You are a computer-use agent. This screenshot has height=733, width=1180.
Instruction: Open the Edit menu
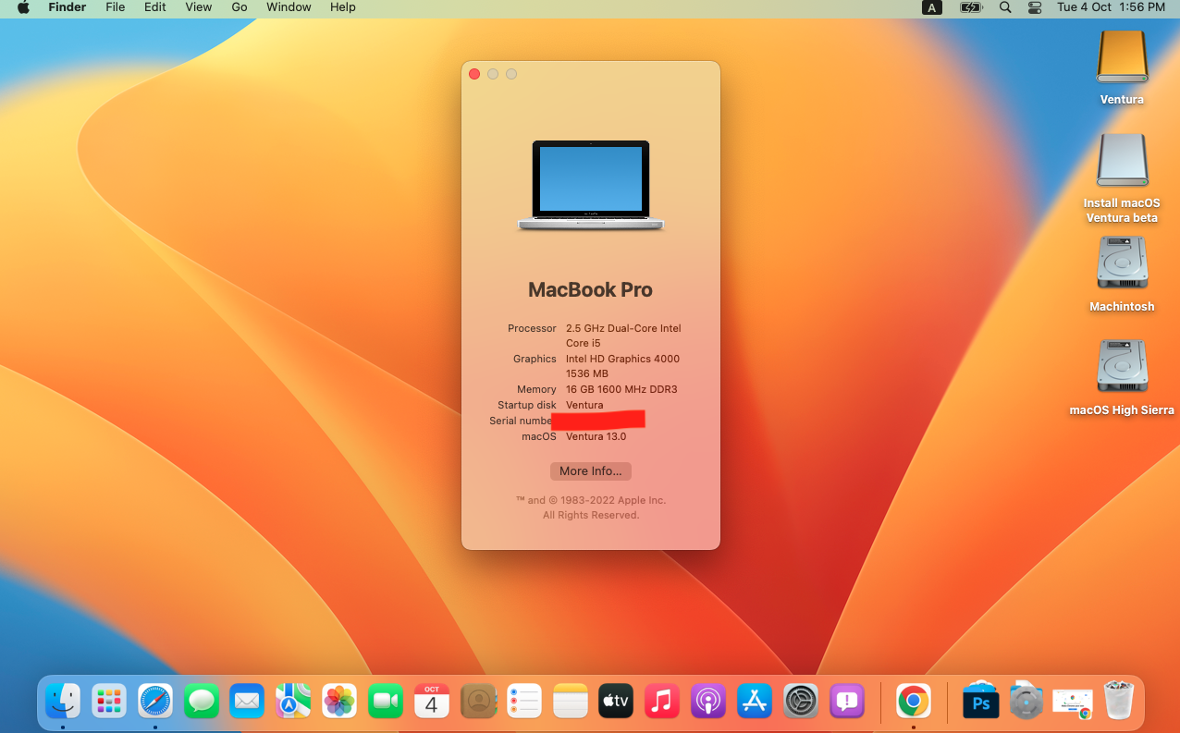154,7
